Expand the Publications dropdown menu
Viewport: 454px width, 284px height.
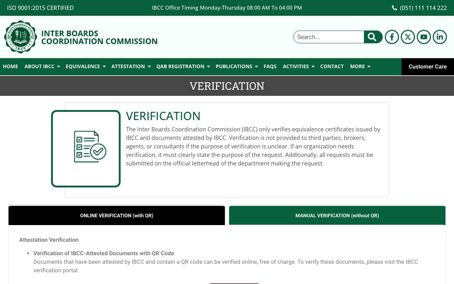tap(237, 66)
